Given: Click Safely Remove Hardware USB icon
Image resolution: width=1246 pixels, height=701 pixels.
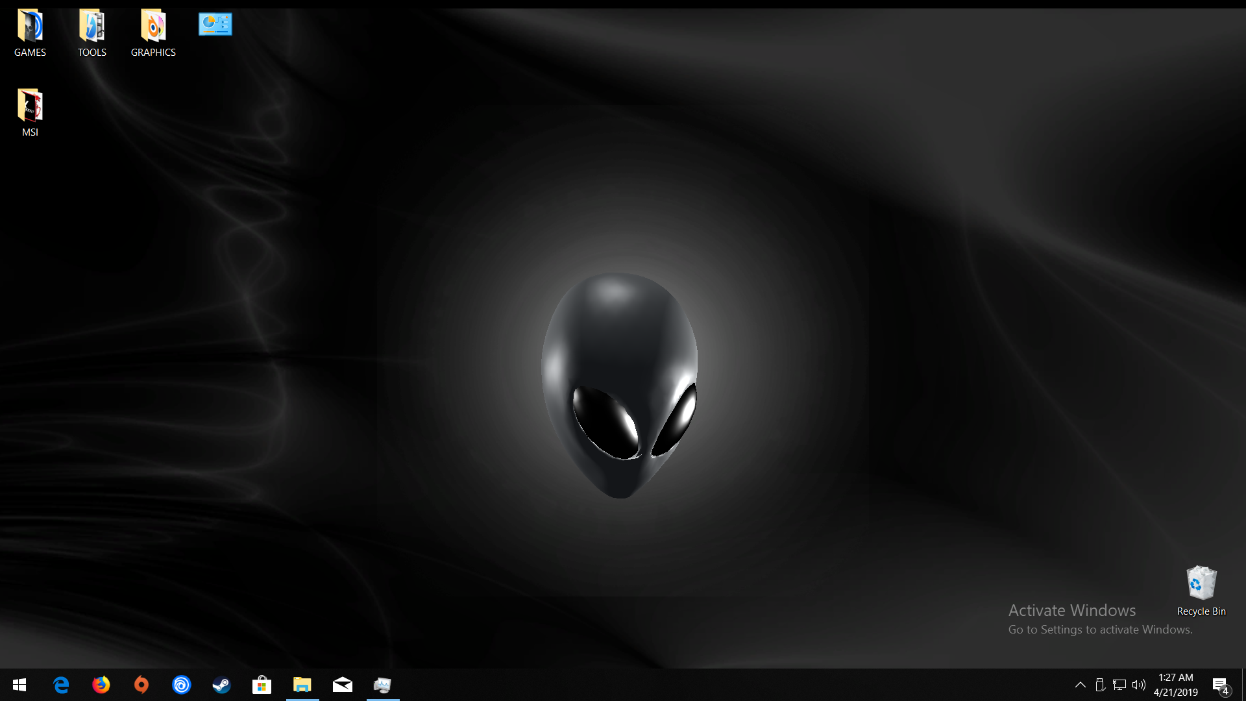Looking at the screenshot, I should [1100, 685].
